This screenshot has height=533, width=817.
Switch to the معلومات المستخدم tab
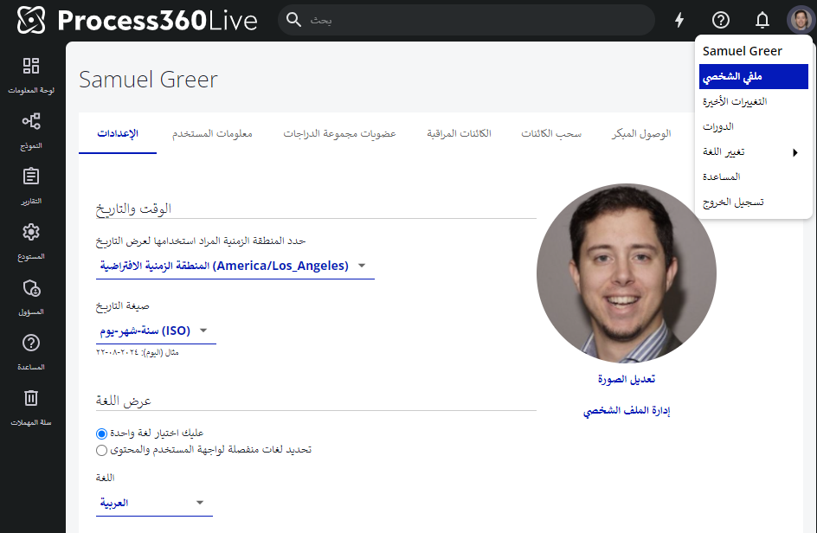point(211,134)
